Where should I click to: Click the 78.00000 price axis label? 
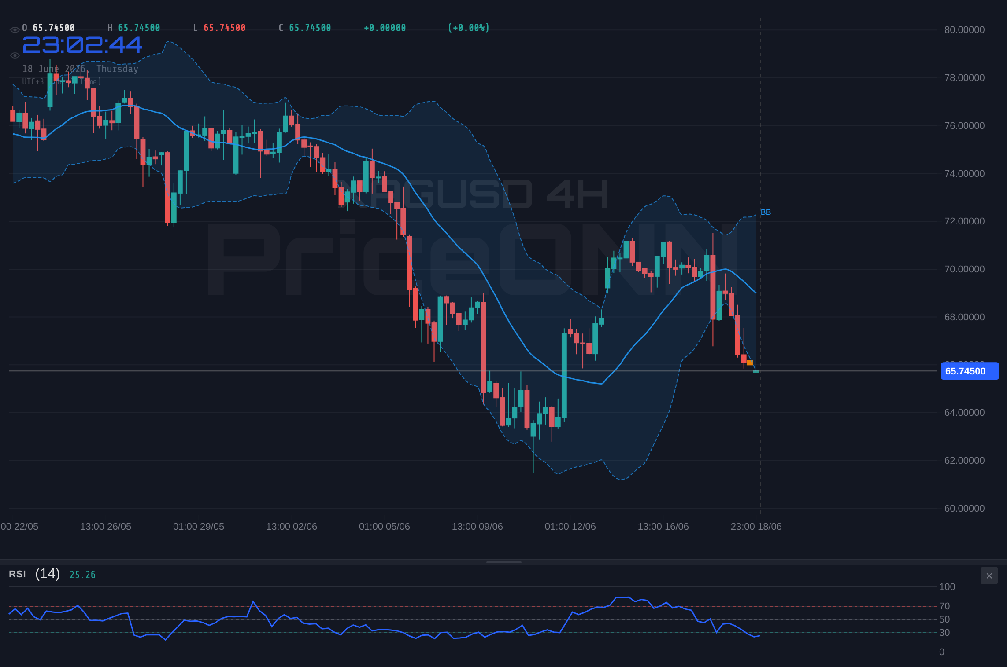[964, 78]
